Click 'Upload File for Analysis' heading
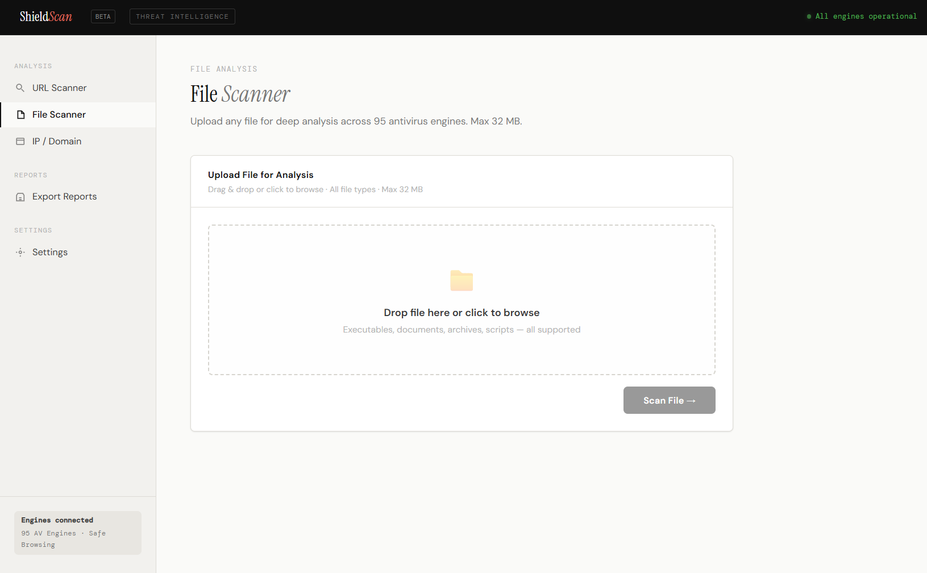This screenshot has width=927, height=573. [x=261, y=175]
